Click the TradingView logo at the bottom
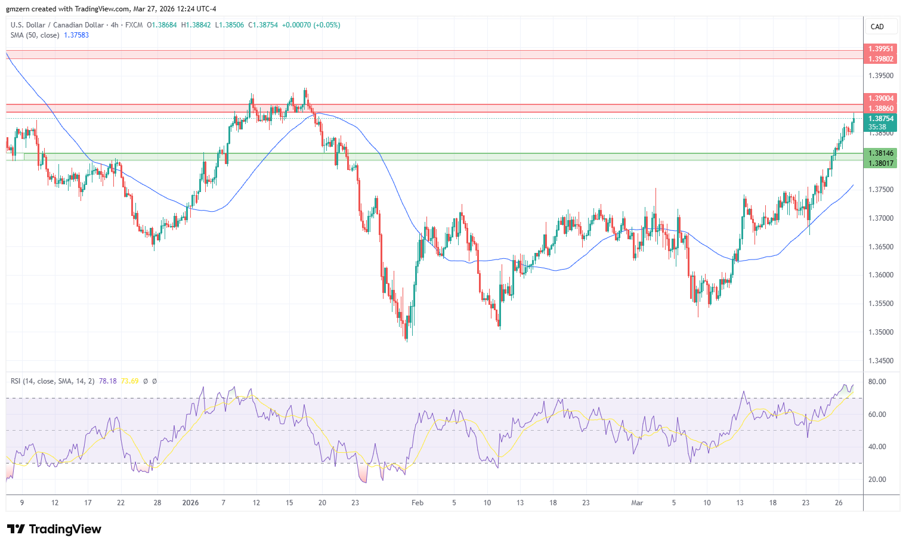The image size is (906, 547). tap(54, 529)
